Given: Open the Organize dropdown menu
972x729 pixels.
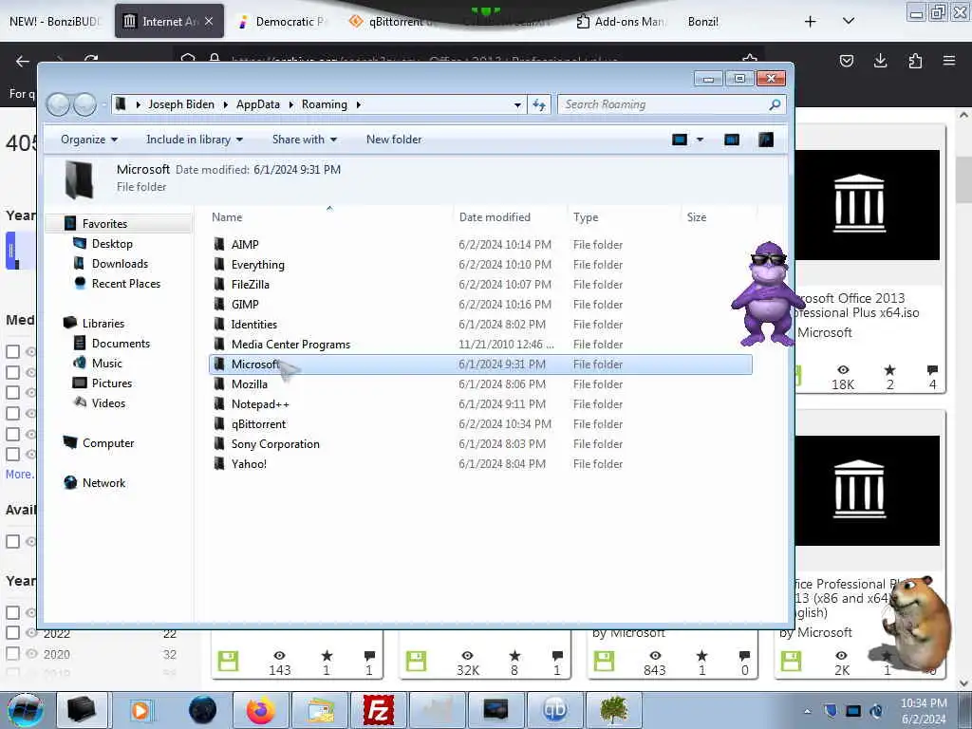Looking at the screenshot, I should (x=89, y=140).
